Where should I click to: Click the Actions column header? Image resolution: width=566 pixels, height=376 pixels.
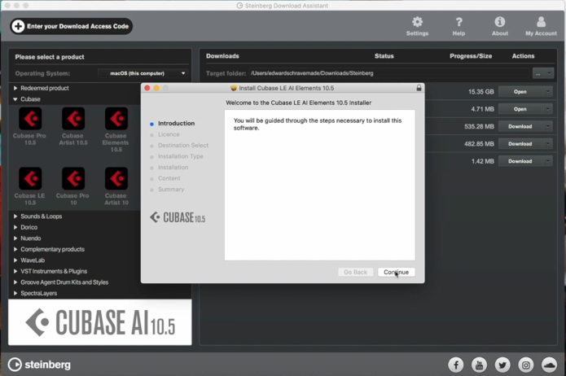click(x=523, y=56)
